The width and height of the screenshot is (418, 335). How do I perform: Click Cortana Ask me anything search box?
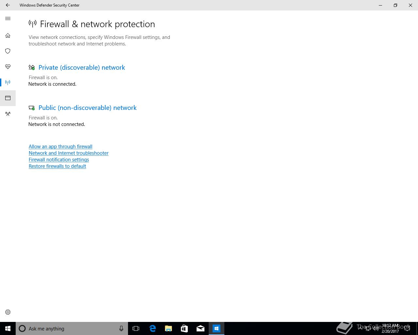pyautogui.click(x=72, y=328)
